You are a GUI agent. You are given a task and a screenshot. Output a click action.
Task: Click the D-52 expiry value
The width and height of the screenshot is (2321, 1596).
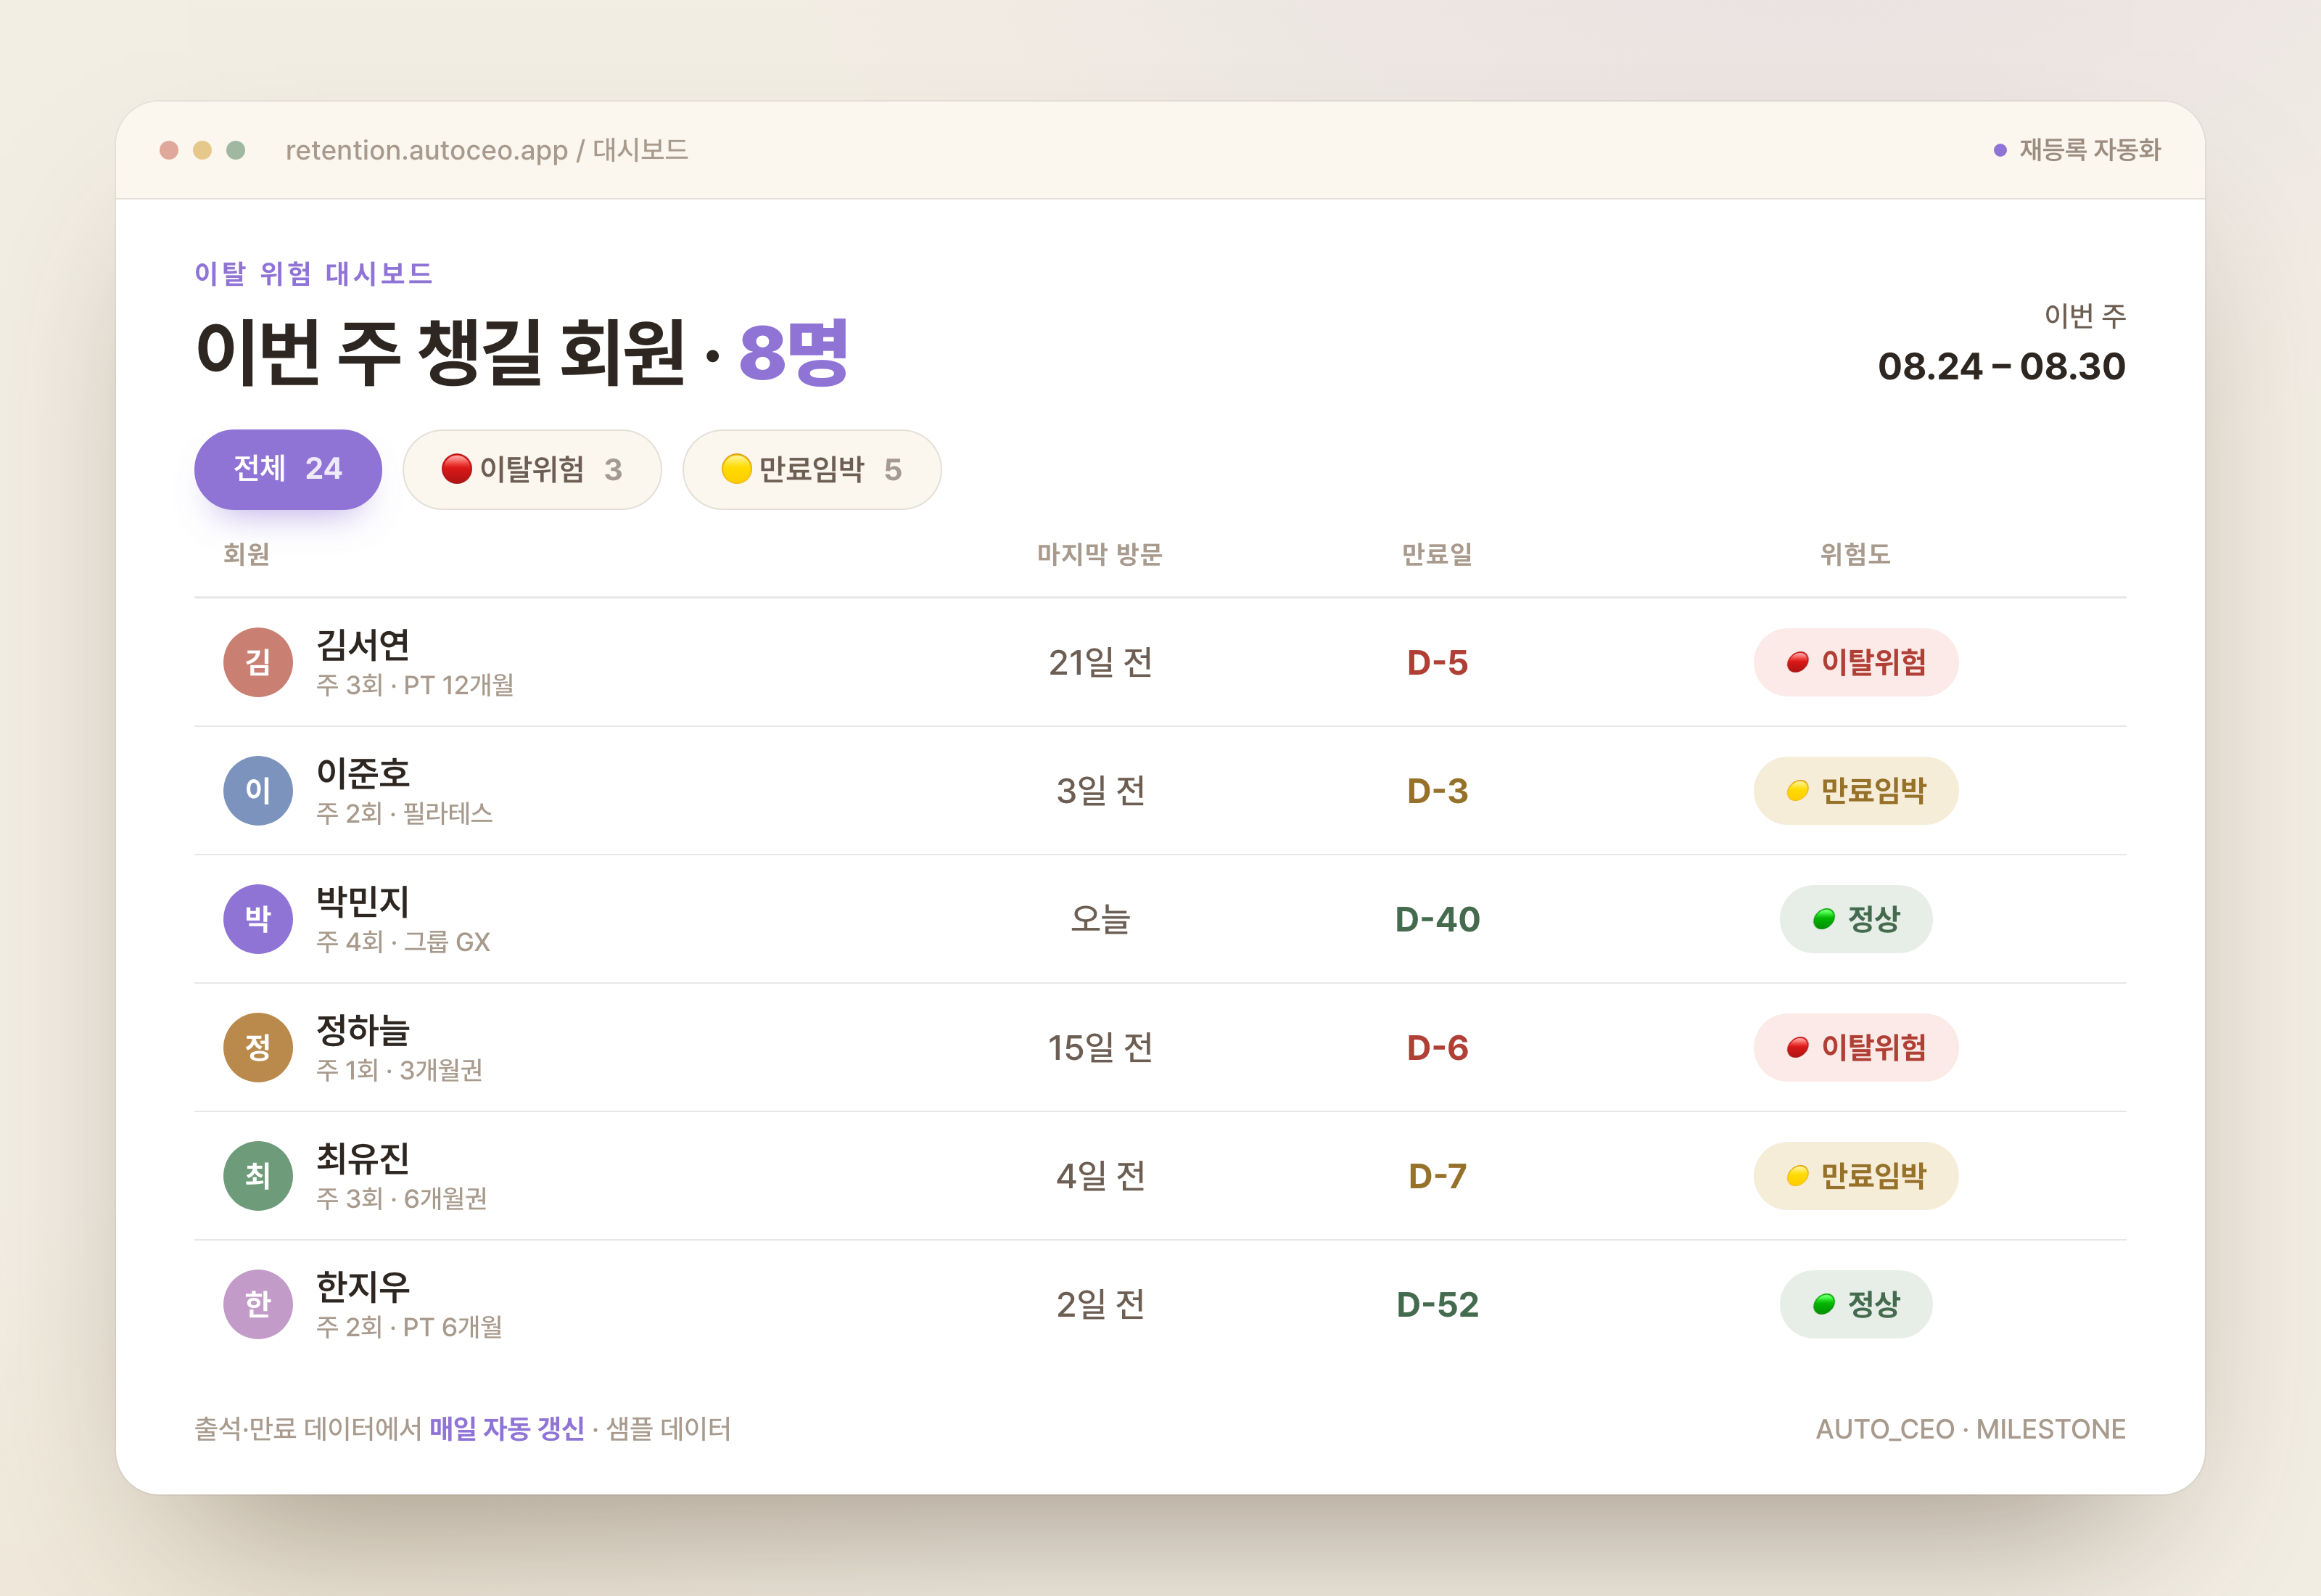pyautogui.click(x=1438, y=1304)
